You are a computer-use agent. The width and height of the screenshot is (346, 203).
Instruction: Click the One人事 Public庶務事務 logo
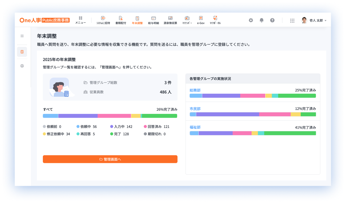(45, 20)
